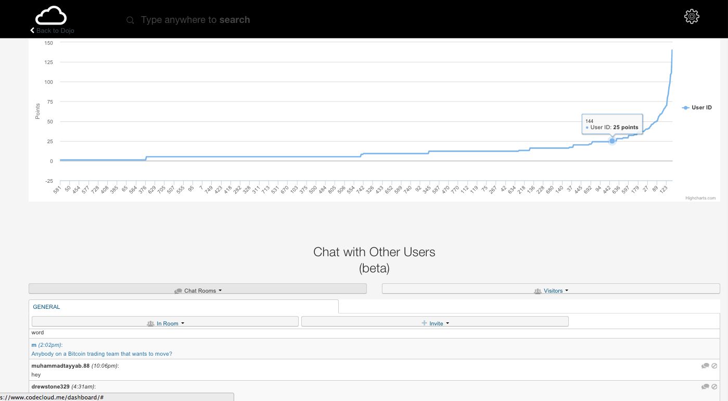Switch to the GENERAL chat tab
This screenshot has height=401, width=728.
46,307
